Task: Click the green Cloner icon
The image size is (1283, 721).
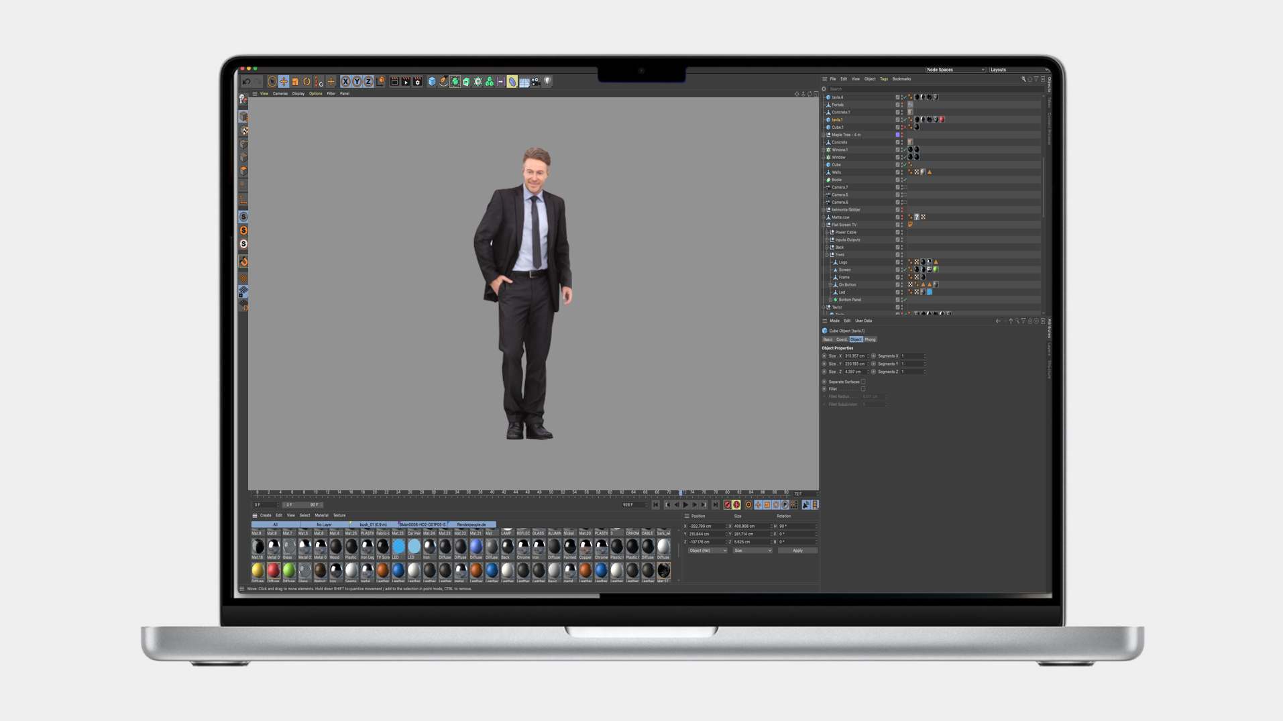Action: (x=490, y=82)
